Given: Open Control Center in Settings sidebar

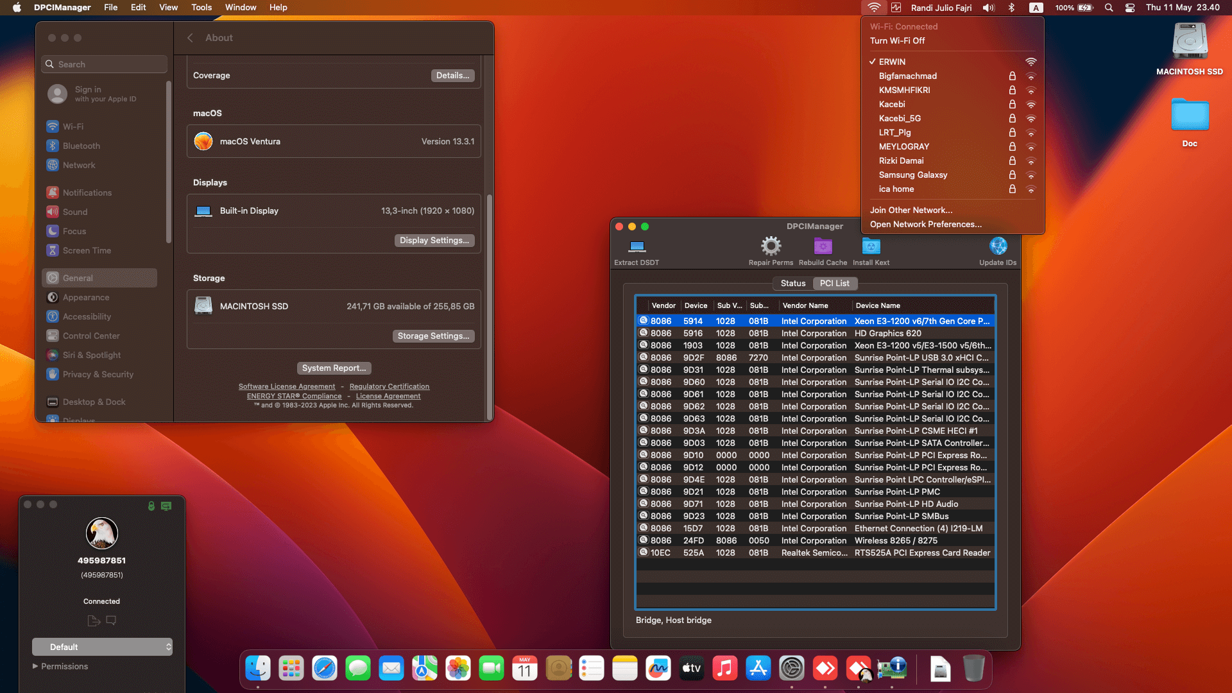Looking at the screenshot, I should (99, 336).
